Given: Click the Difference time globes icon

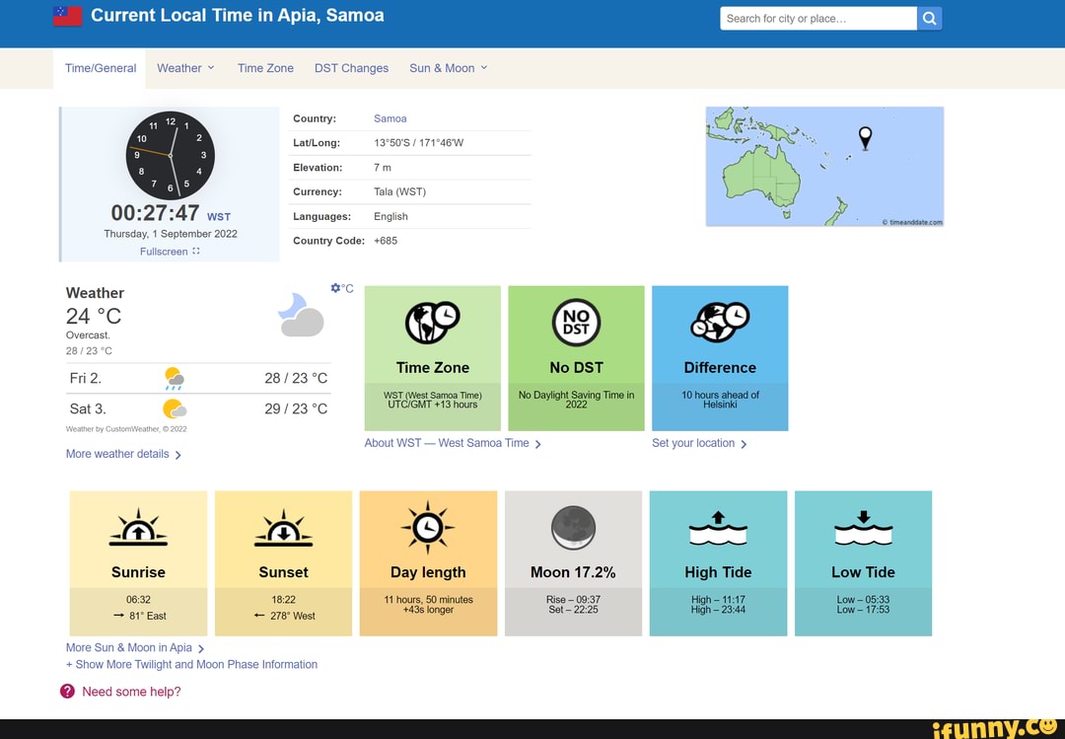Looking at the screenshot, I should click(720, 322).
